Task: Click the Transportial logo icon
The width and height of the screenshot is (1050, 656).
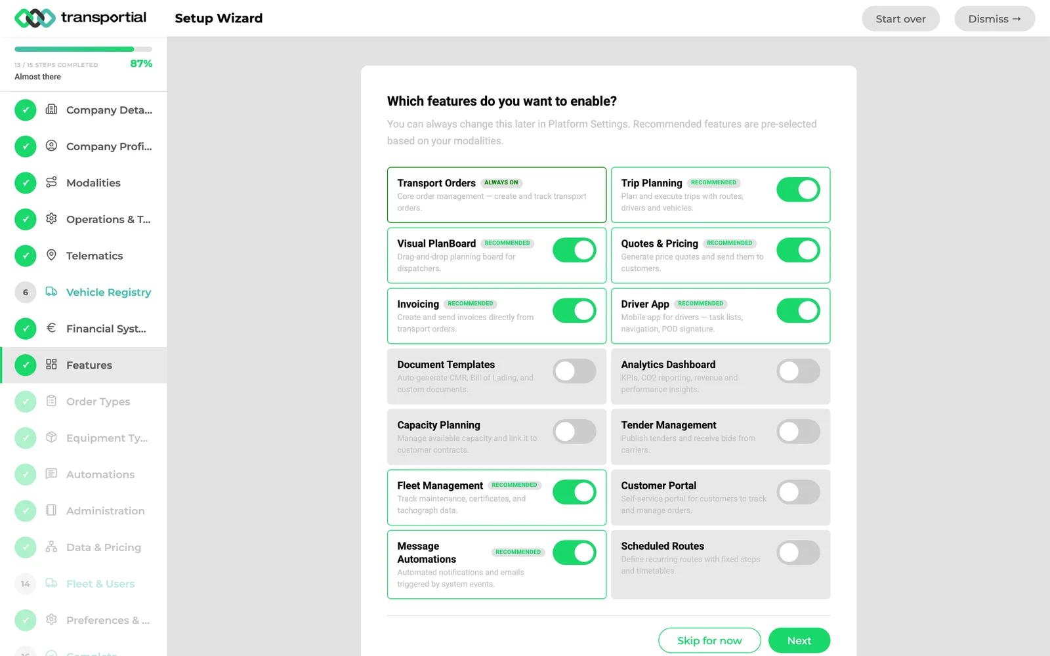Action: (x=35, y=18)
